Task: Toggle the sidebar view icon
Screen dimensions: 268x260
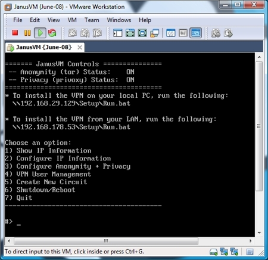Action: click(x=118, y=33)
